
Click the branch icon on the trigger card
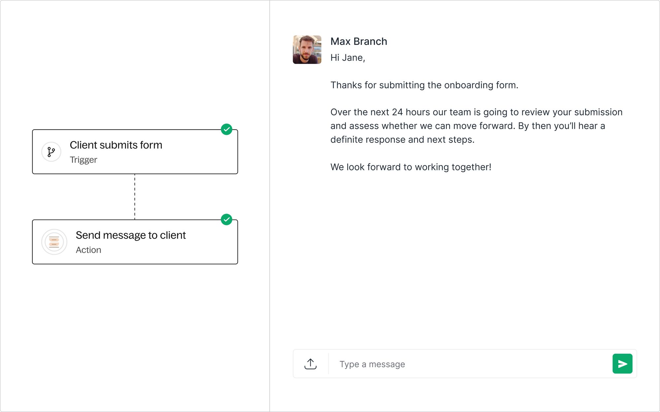(51, 152)
